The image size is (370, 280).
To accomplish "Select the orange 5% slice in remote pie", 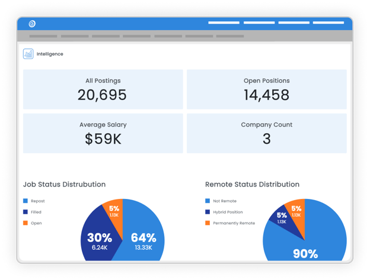I will (x=297, y=211).
